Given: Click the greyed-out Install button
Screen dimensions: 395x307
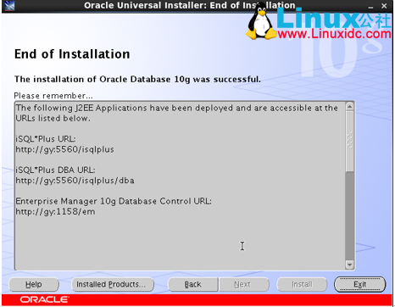Looking at the screenshot, I should pos(302,284).
